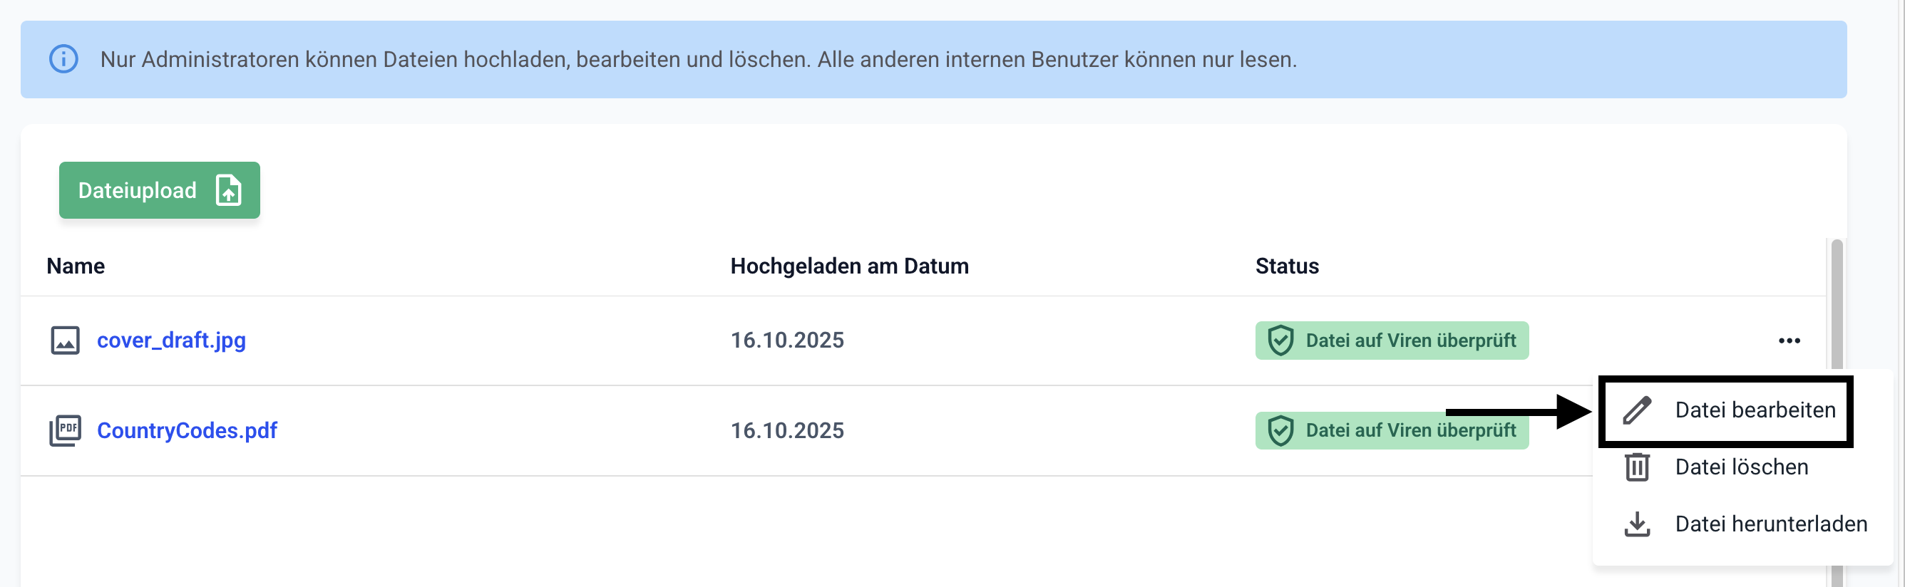Click the vertical scrollbar of the file list

(1837, 303)
